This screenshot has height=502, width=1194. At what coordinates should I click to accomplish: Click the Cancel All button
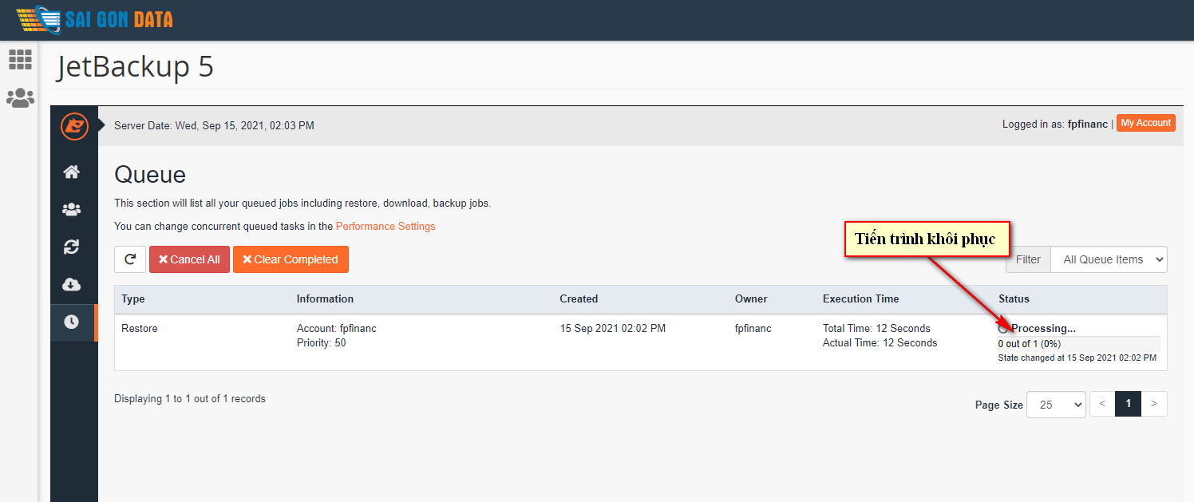(189, 259)
